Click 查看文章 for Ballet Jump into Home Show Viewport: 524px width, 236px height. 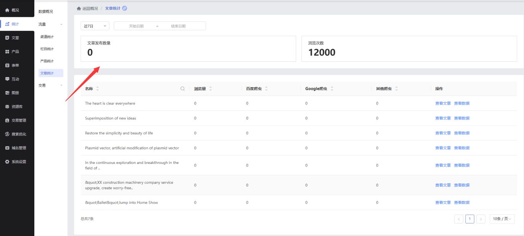coord(443,202)
